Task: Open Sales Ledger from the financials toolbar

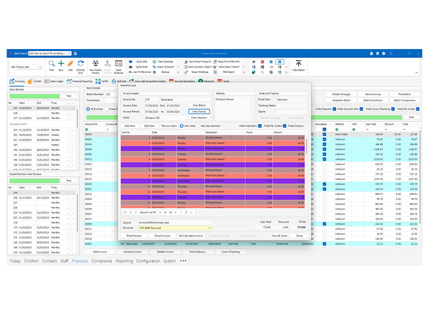Action: point(54,81)
